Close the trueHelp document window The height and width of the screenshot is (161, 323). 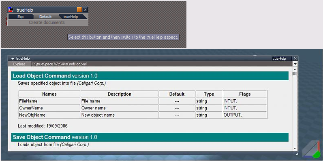coord(295,59)
